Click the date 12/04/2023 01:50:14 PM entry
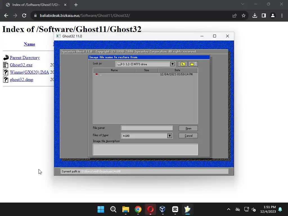This screenshot has width=288, height=216. 176,74
